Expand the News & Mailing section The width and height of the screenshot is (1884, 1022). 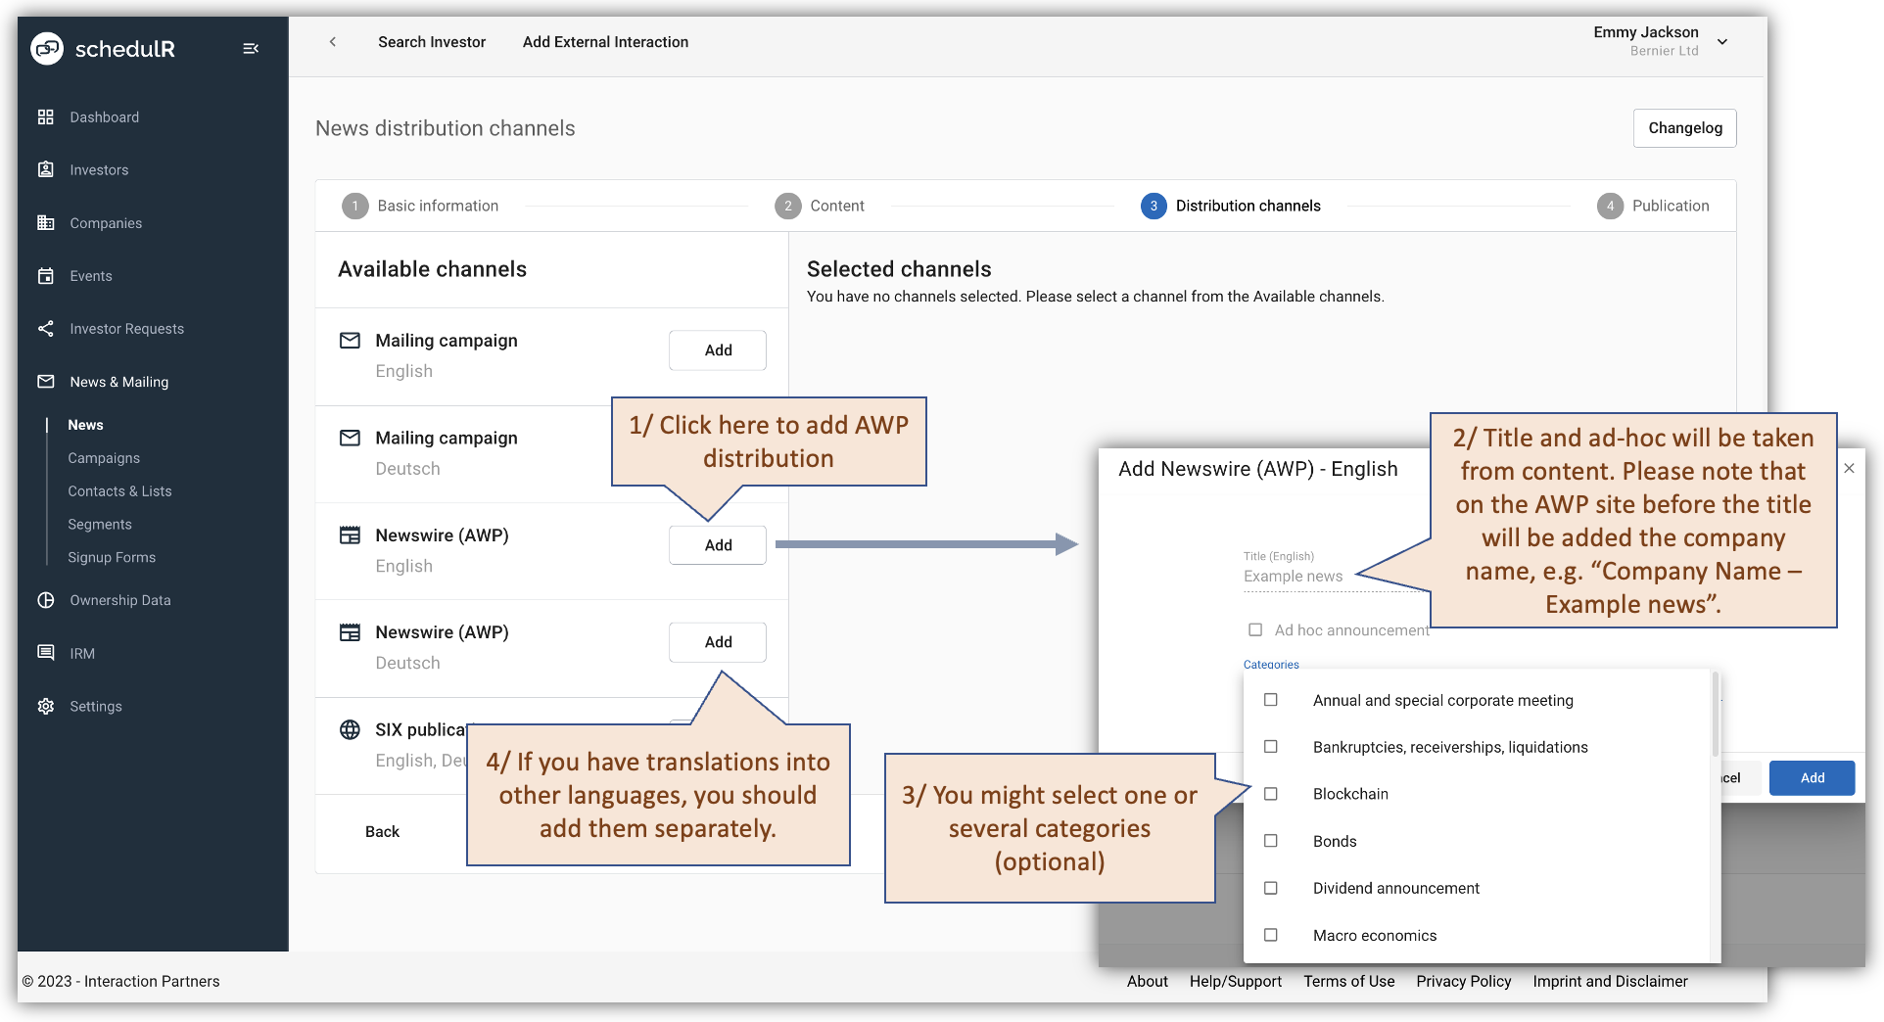(118, 382)
